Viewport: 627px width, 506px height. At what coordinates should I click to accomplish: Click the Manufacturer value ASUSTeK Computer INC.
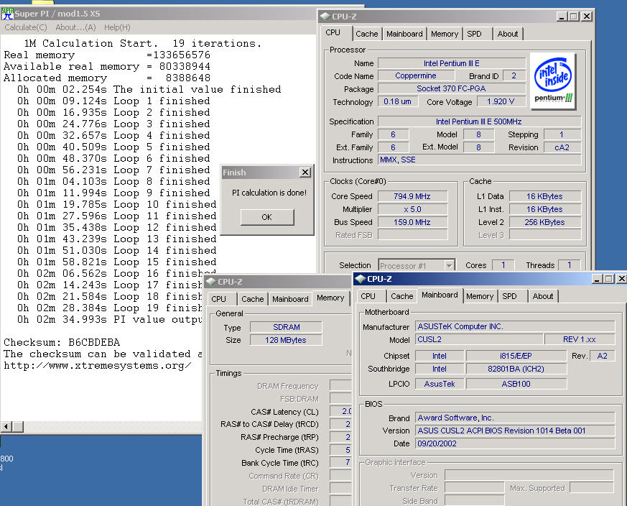pyautogui.click(x=515, y=326)
